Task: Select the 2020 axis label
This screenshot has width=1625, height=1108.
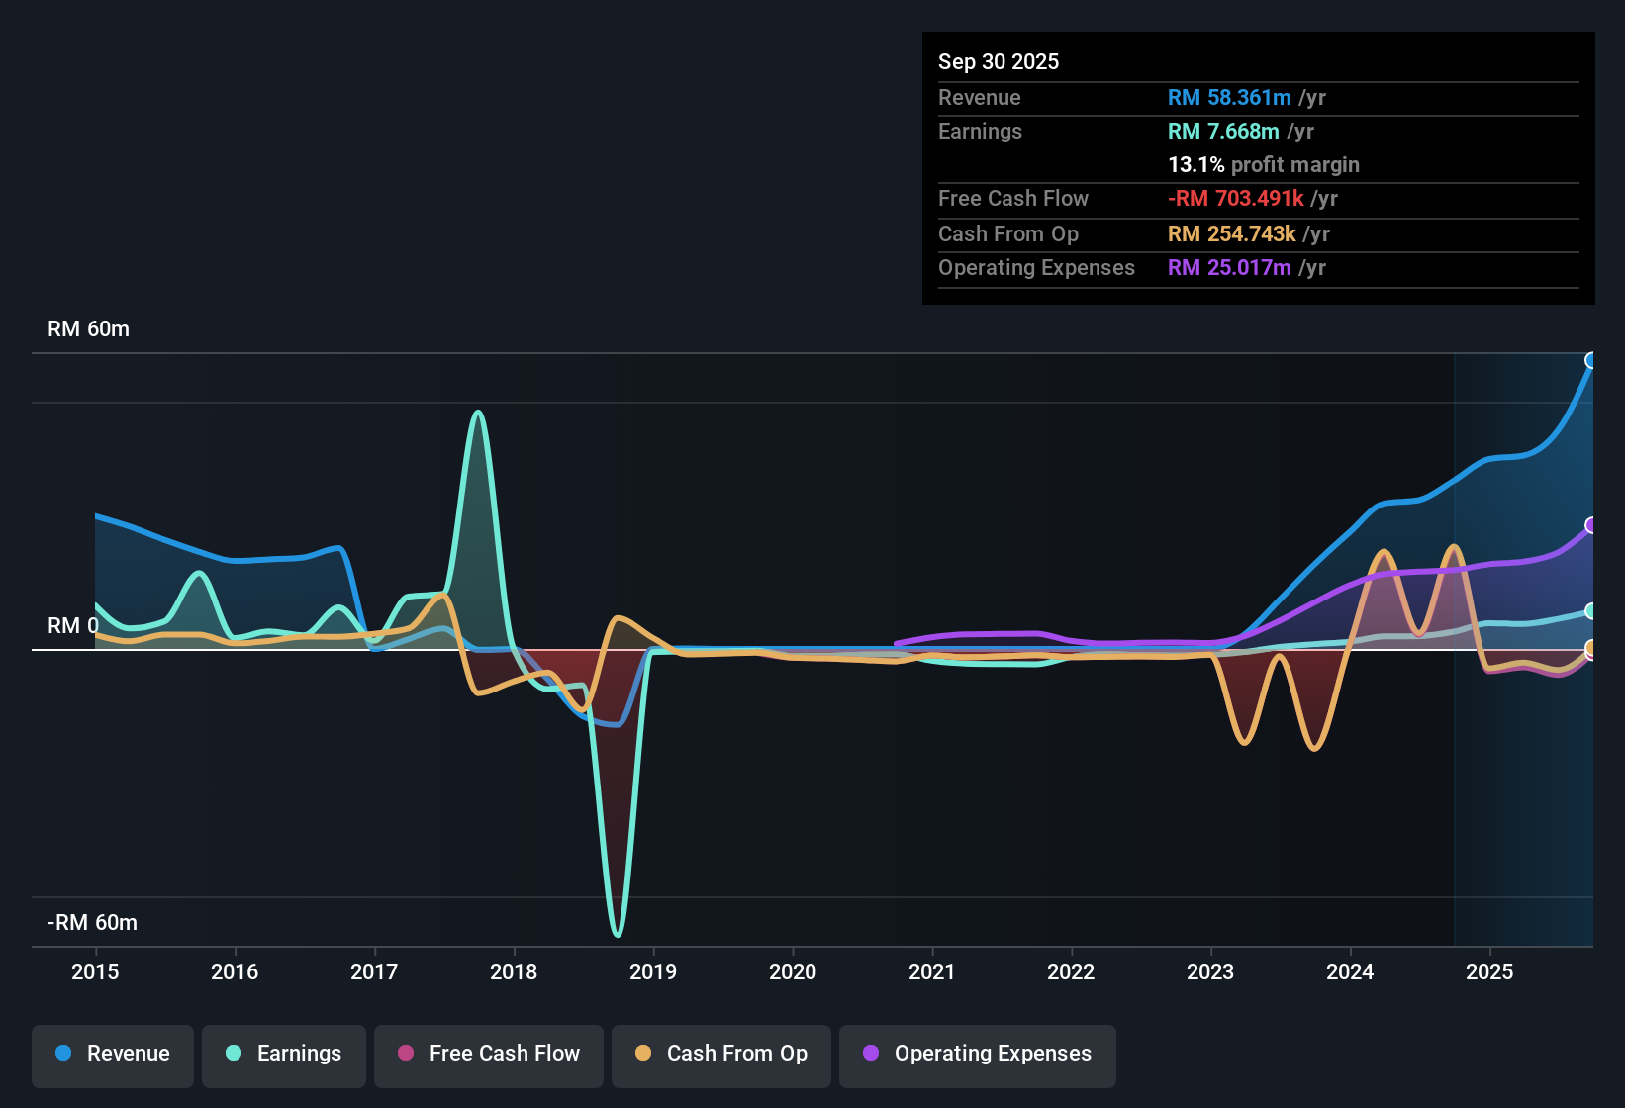Action: 793,972
